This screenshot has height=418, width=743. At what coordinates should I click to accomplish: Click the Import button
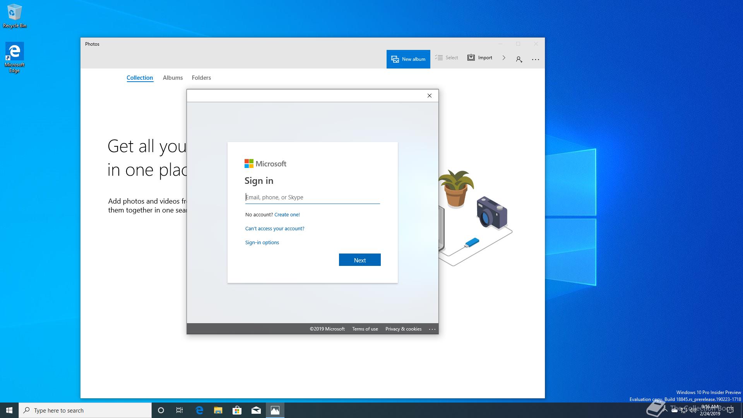tap(480, 58)
